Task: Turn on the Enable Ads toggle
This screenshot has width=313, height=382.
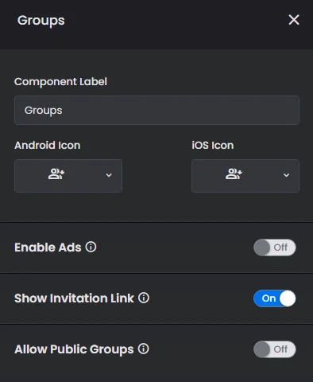Action: (x=275, y=248)
